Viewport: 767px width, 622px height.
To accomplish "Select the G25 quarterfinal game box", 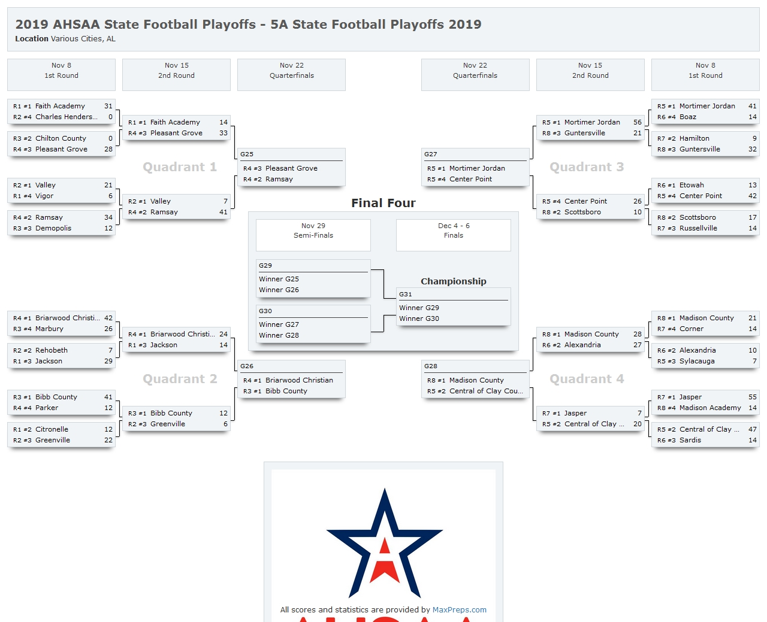I will [x=292, y=167].
